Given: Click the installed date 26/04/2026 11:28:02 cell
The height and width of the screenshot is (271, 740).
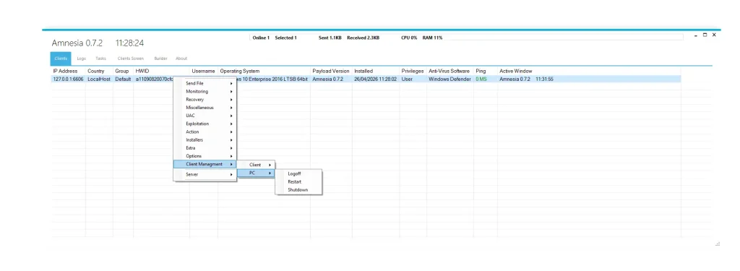Looking at the screenshot, I should [x=376, y=79].
